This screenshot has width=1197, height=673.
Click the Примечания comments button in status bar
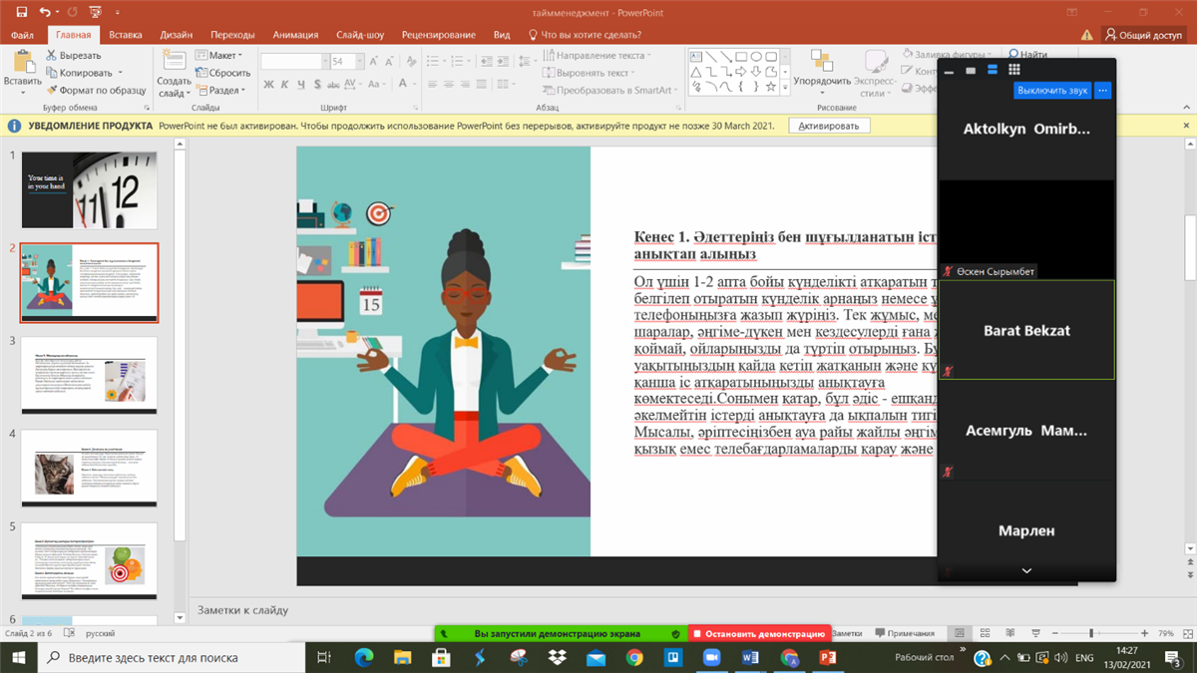point(904,633)
